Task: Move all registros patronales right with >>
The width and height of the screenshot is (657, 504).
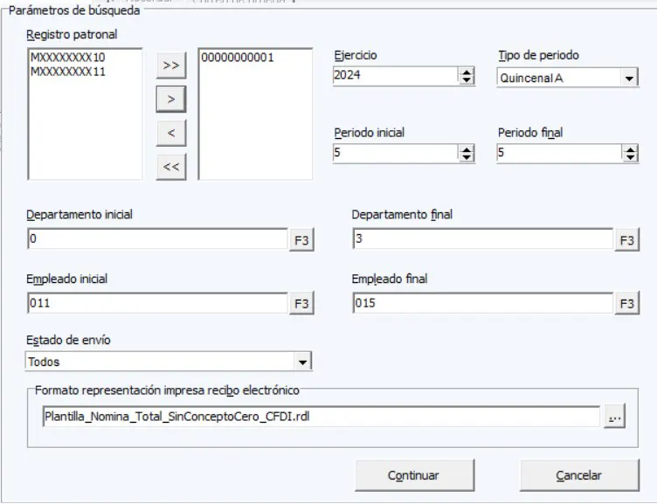Action: [x=170, y=66]
